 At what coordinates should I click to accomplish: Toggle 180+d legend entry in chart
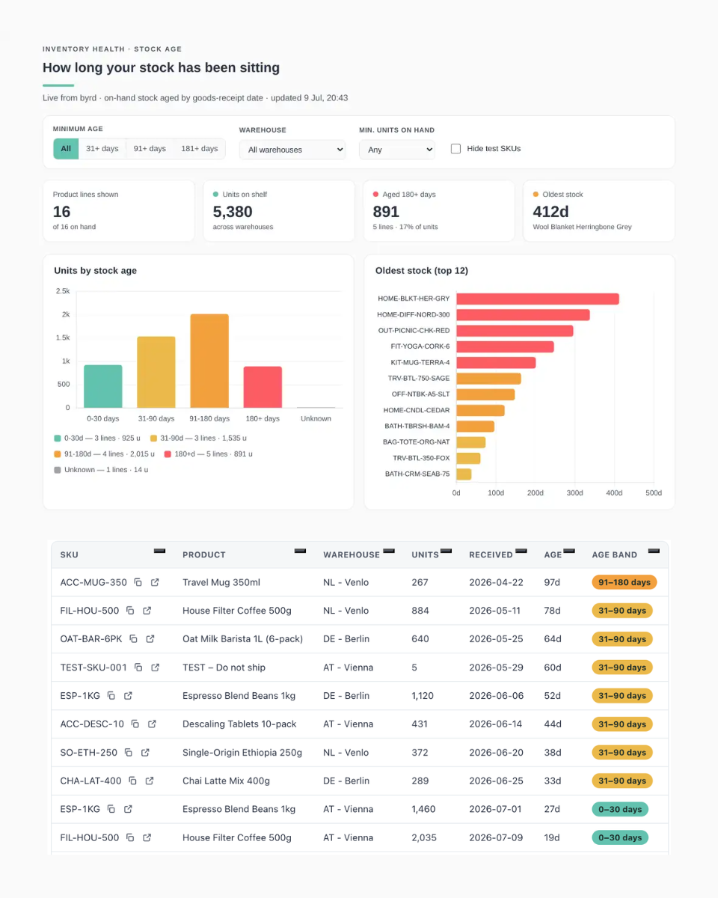click(209, 453)
